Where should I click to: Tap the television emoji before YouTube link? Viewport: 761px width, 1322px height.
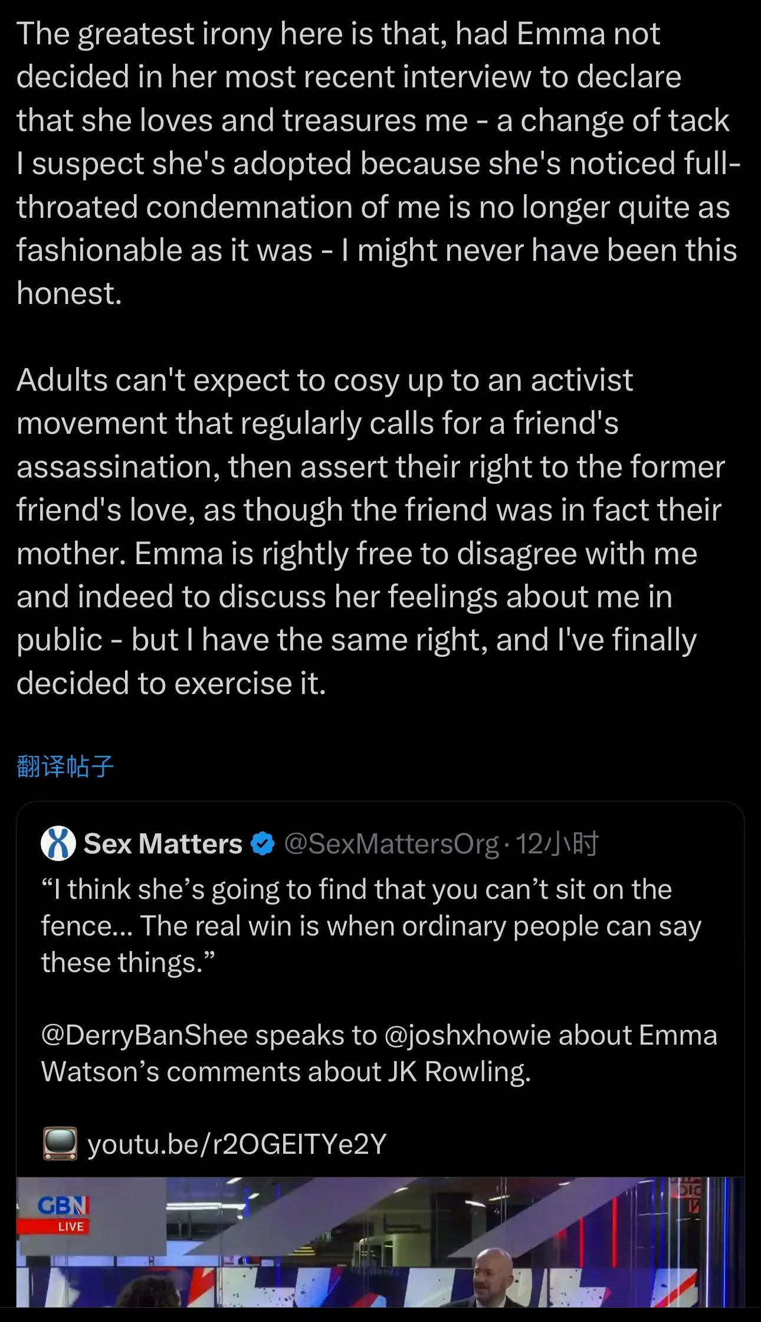coord(60,1144)
